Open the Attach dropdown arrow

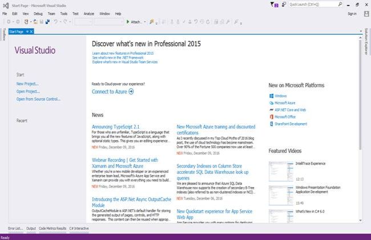point(145,22)
